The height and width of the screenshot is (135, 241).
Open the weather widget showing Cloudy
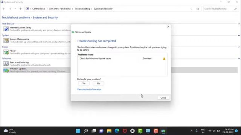[10, 131]
